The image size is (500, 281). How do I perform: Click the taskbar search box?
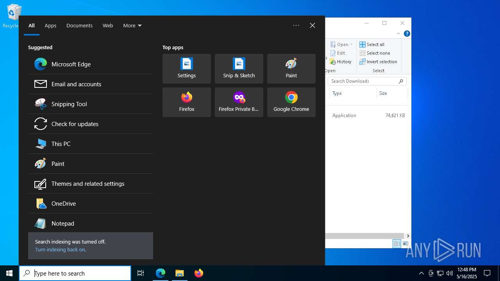pos(75,273)
